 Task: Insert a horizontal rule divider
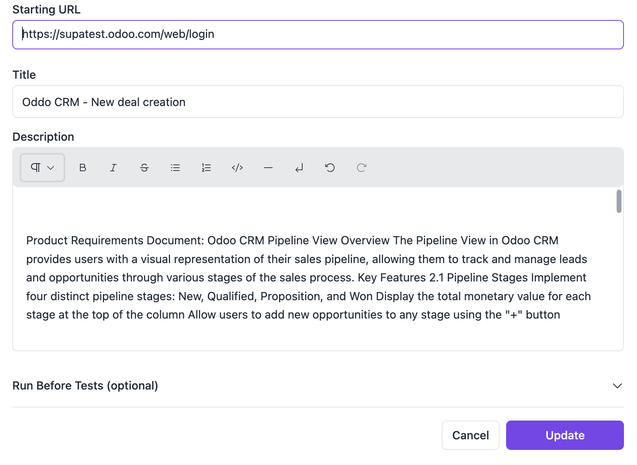(x=268, y=168)
